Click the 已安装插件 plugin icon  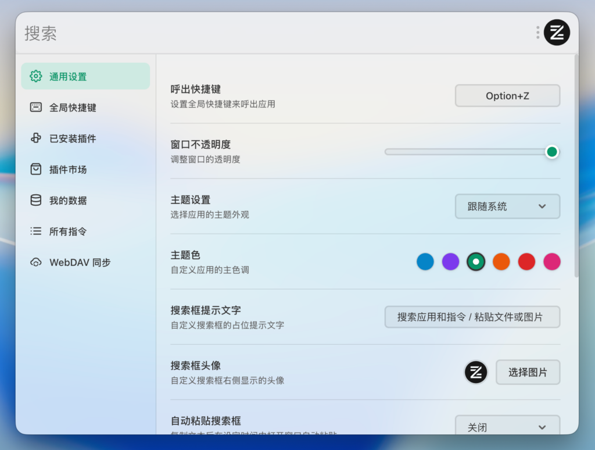point(35,138)
